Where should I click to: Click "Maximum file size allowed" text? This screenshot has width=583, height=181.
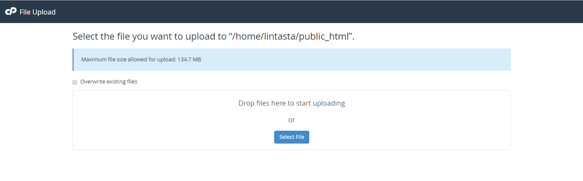click(x=114, y=60)
